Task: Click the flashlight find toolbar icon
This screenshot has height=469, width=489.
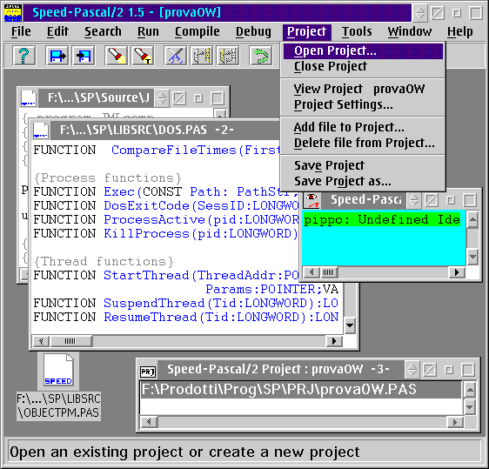Action: (117, 56)
